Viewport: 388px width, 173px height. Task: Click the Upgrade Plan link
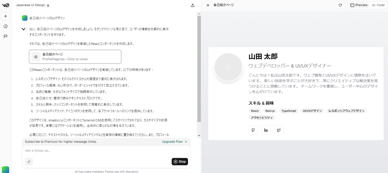point(172,142)
